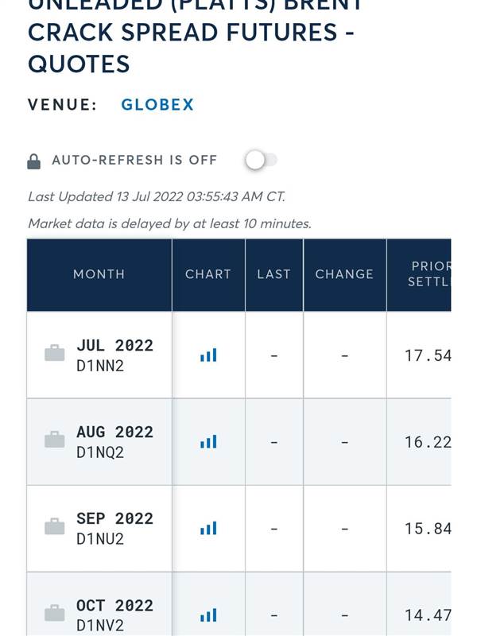Screen dimensions: 477x636
Task: Open the chart icon for SEP 2022
Action: point(208,529)
